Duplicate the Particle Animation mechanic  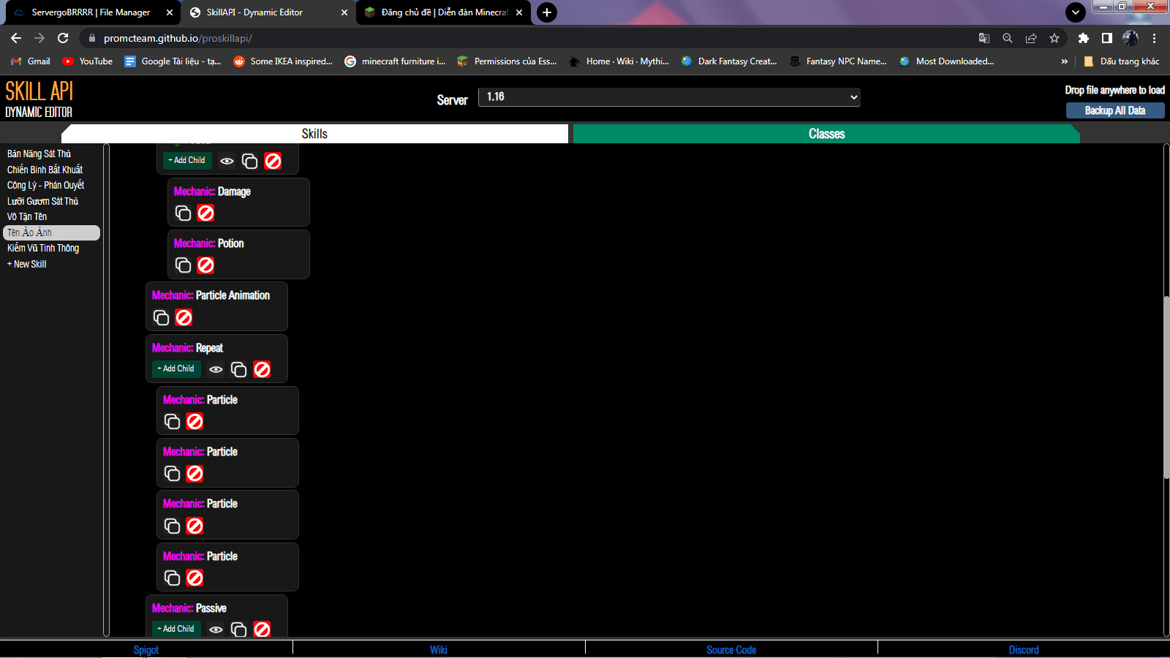coord(161,317)
